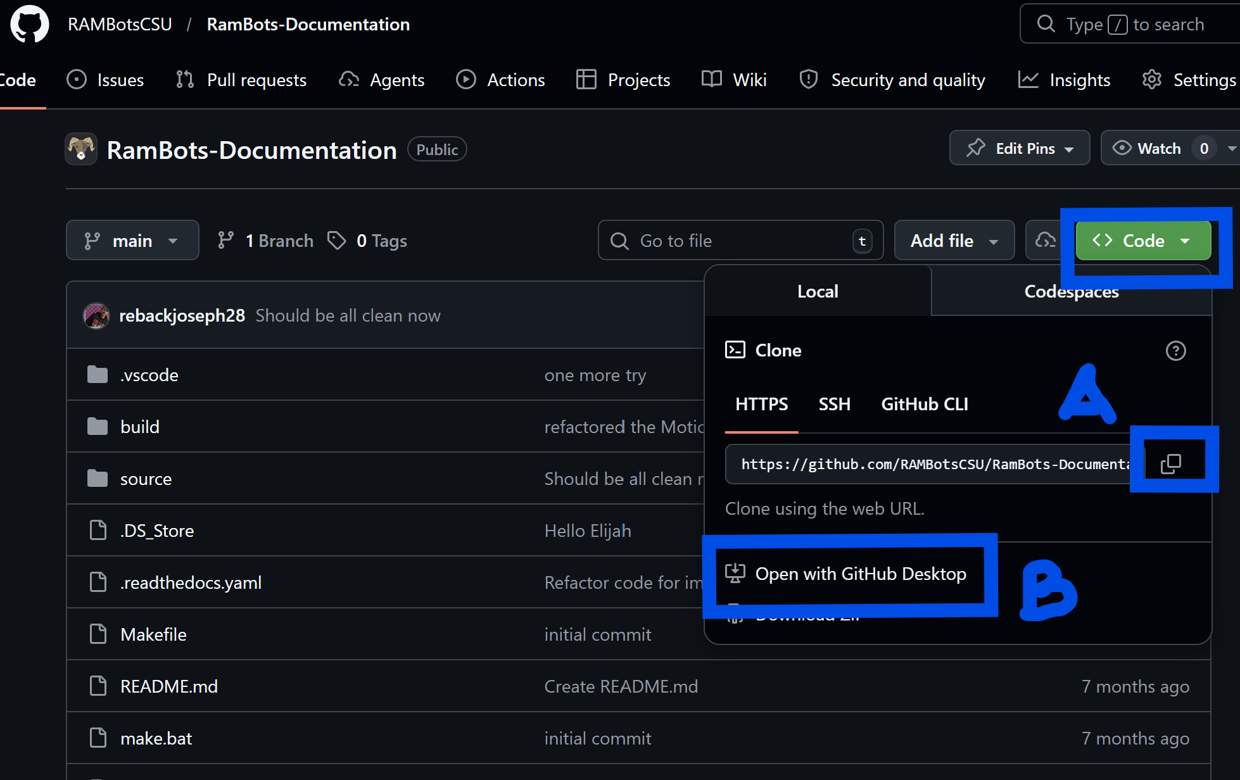Image resolution: width=1240 pixels, height=780 pixels.
Task: Click the Clone terminal icon
Action: tap(735, 350)
